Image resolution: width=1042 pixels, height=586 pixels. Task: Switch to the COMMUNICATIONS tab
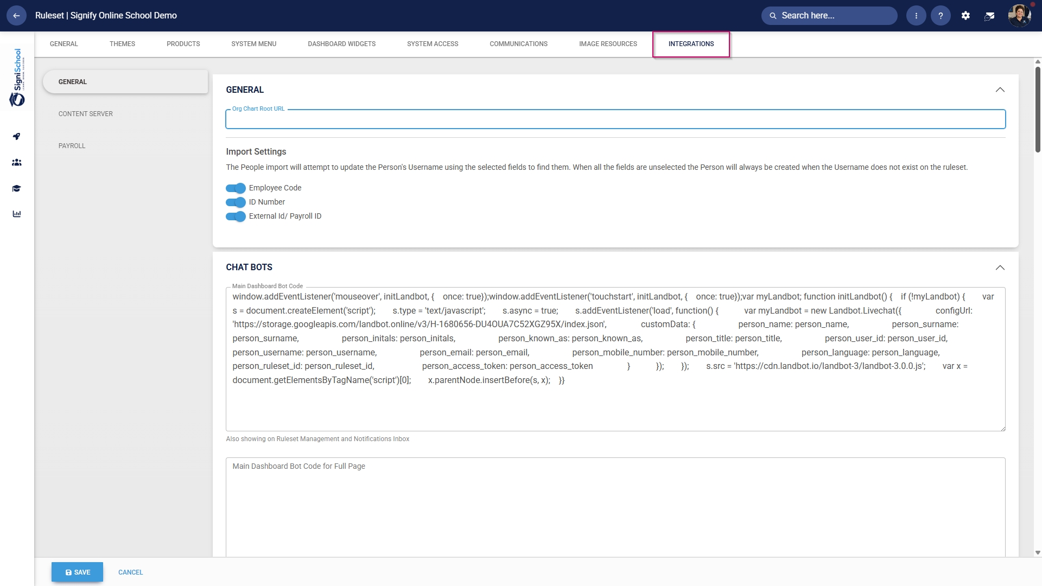click(x=519, y=44)
